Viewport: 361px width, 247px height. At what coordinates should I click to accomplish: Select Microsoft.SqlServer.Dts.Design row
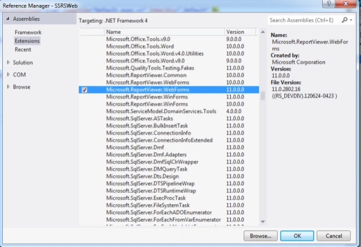(169, 177)
